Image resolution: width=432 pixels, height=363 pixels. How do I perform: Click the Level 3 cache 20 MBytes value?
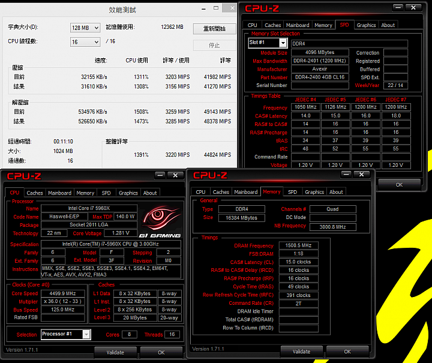coord(135,317)
